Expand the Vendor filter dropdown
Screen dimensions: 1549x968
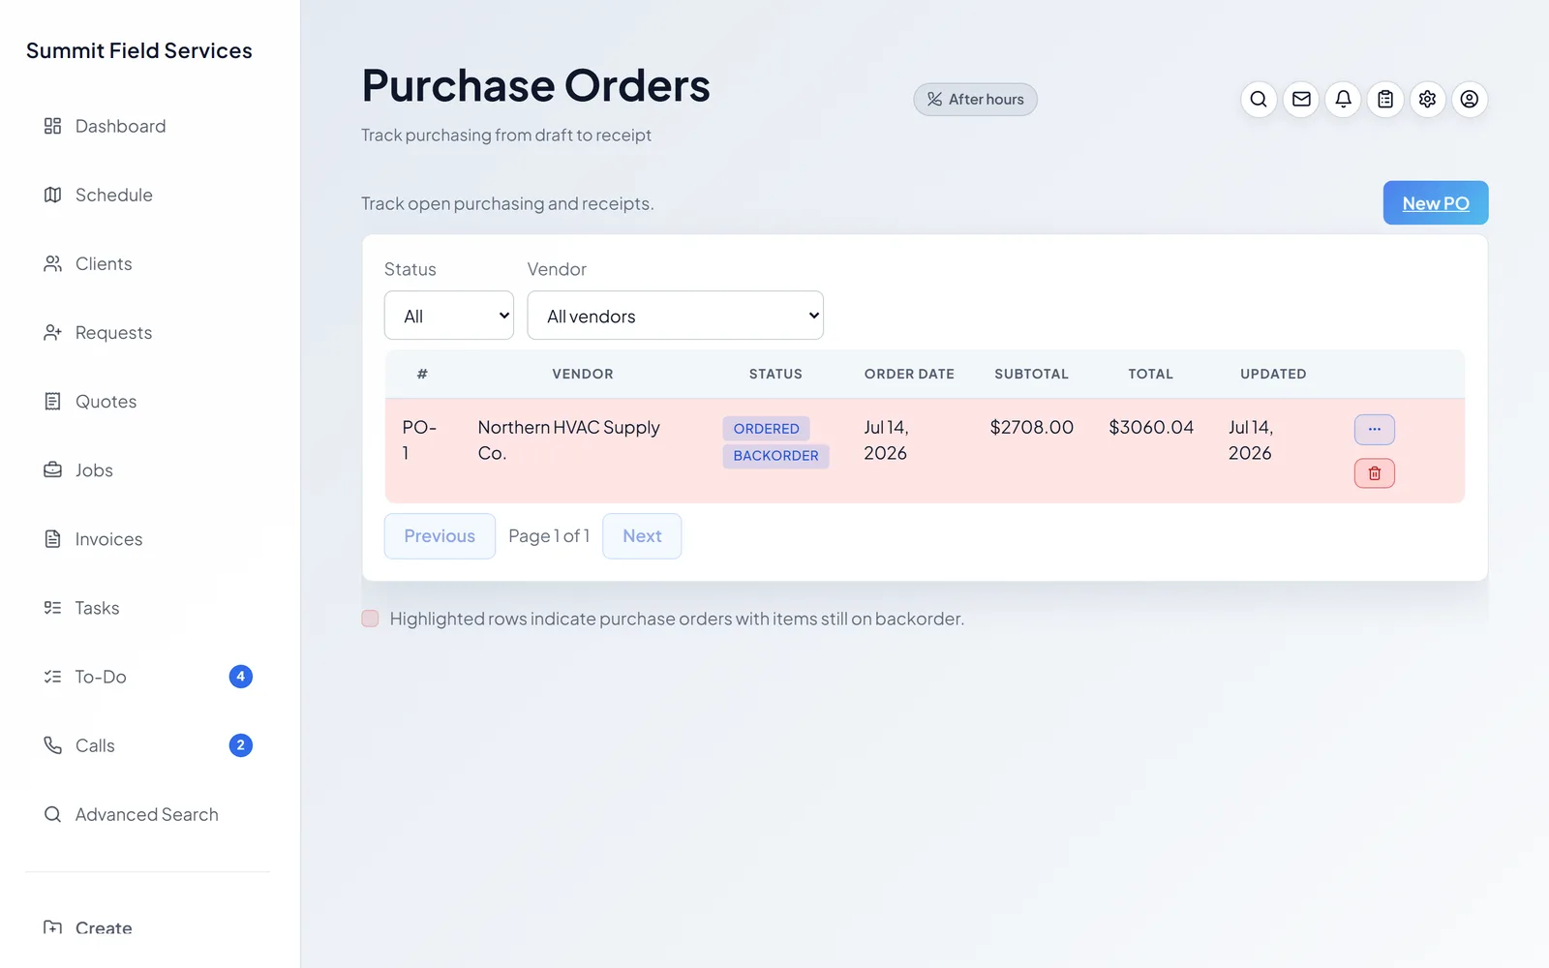pos(676,316)
